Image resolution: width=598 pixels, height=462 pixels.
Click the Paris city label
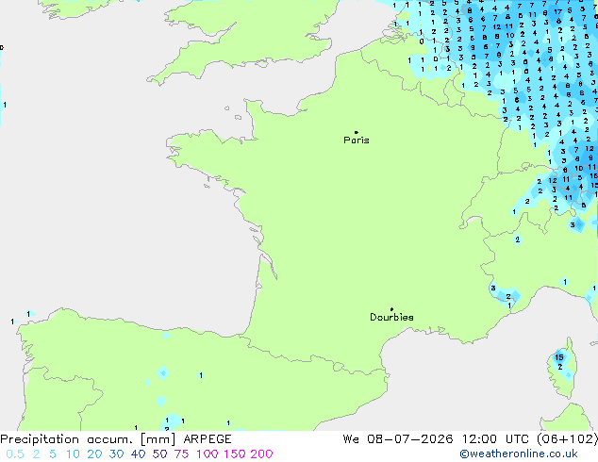click(357, 140)
